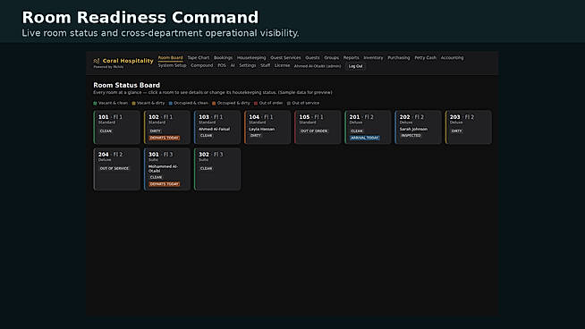585x329 pixels.
Task: Go to the Staff page
Action: pyautogui.click(x=266, y=65)
